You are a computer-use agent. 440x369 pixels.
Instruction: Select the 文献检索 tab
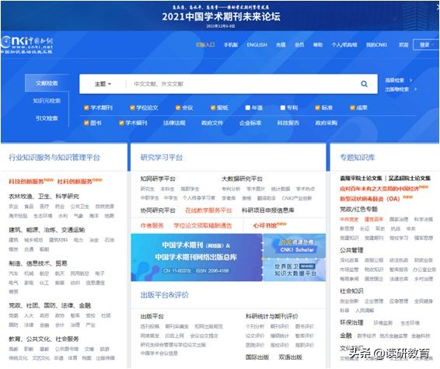pyautogui.click(x=47, y=83)
